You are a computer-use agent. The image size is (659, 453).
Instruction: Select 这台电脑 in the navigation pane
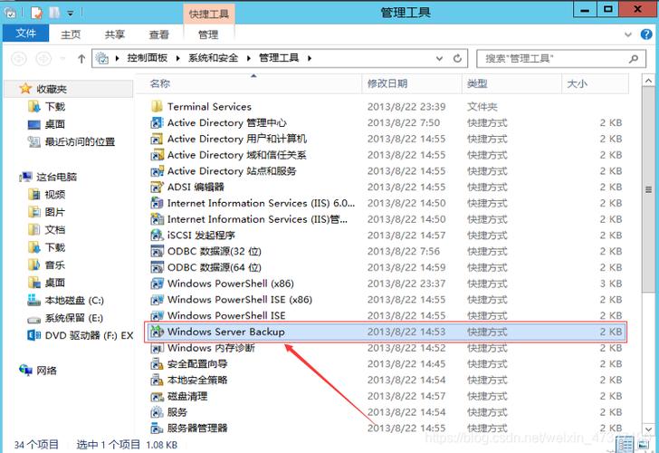coord(56,177)
